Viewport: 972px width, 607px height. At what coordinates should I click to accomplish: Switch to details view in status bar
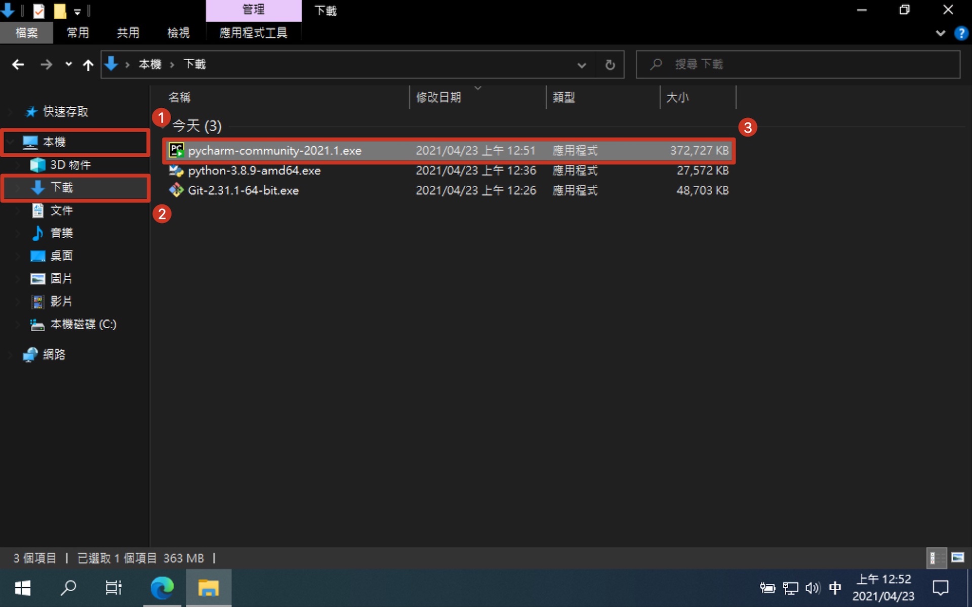click(x=937, y=558)
